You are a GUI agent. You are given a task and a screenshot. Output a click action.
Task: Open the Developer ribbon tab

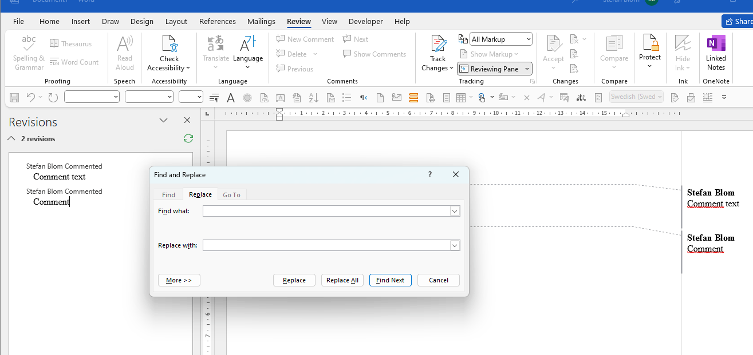coord(366,22)
